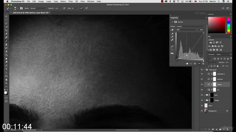236x132 pixels.
Task: Pick the black point eyedropper in Curves
Action: [x=172, y=34]
